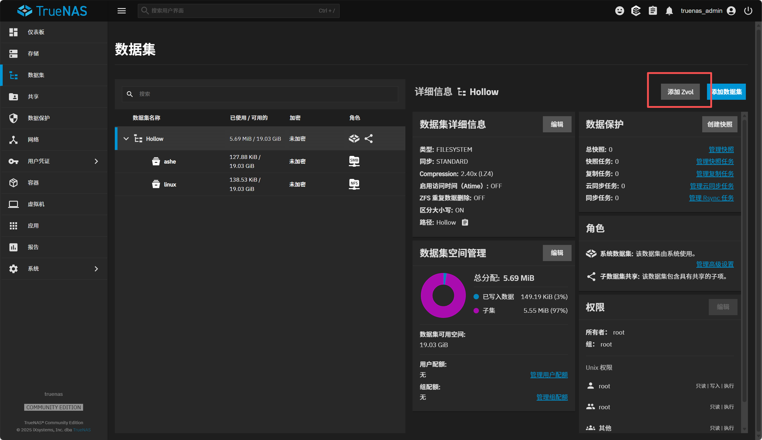Click the share role icon on Hollow row
The image size is (762, 440).
point(368,139)
